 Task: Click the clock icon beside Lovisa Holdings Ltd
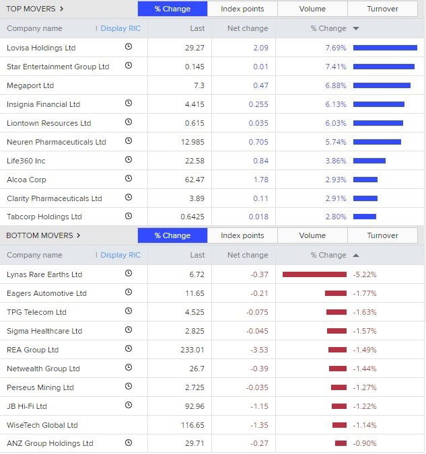tap(129, 46)
